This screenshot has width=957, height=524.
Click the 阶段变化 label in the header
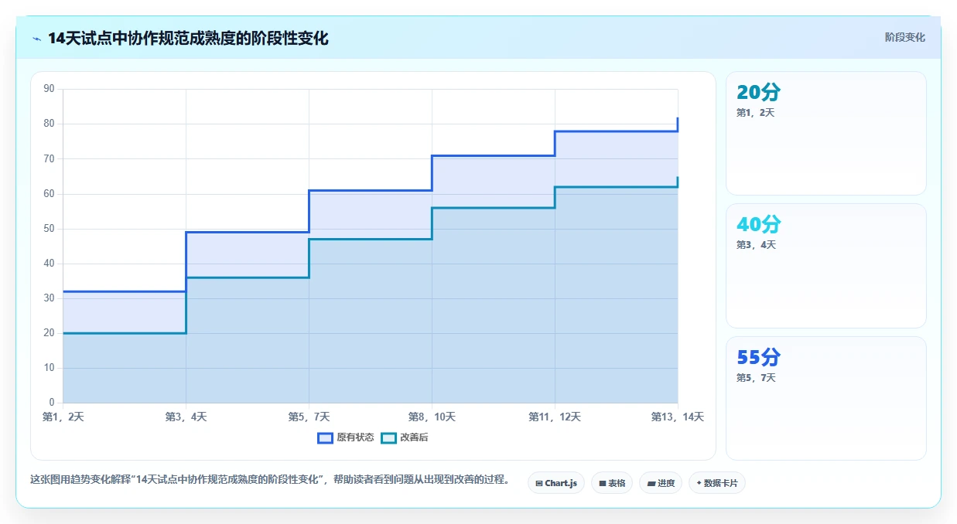point(904,37)
